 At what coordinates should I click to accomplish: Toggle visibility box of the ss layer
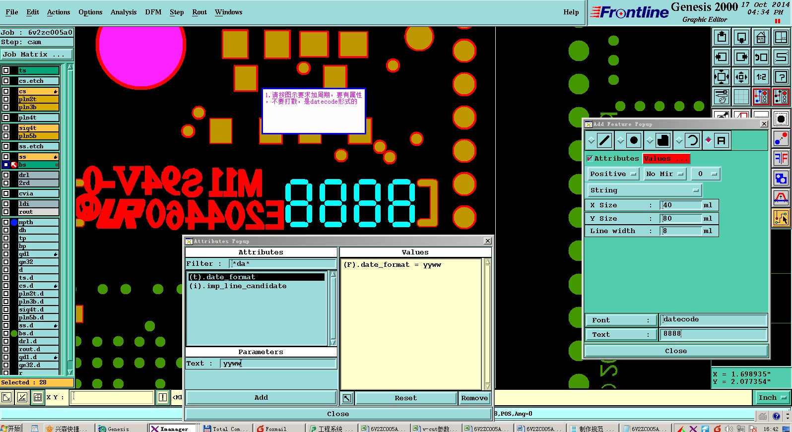tap(6, 157)
